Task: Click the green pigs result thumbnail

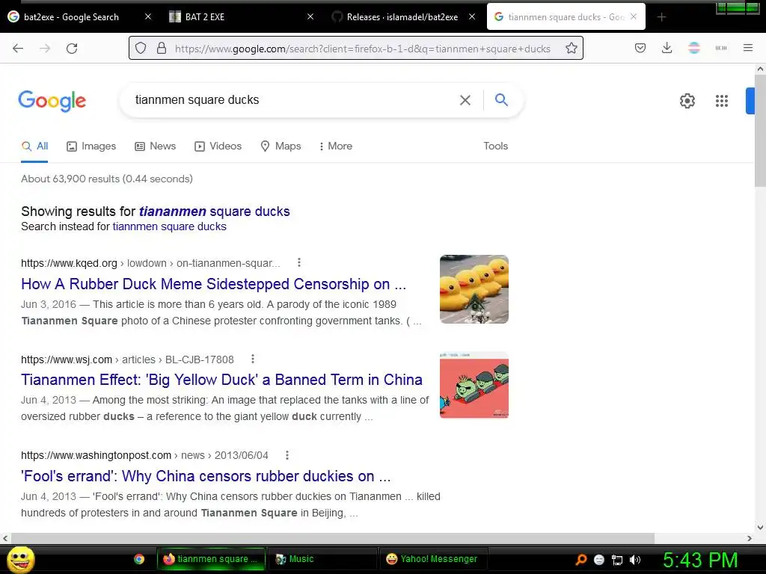Action: tap(474, 385)
